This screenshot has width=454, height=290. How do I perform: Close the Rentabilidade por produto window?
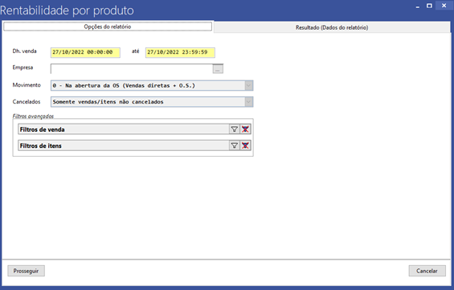click(x=444, y=6)
